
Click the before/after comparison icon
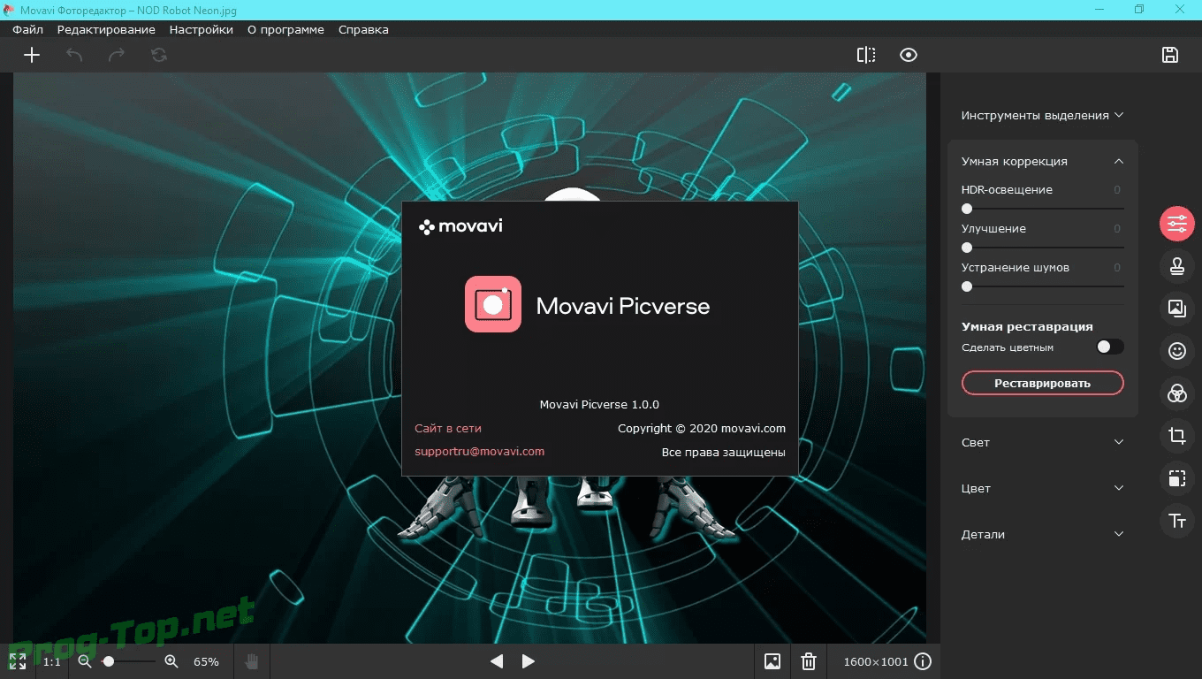point(865,54)
